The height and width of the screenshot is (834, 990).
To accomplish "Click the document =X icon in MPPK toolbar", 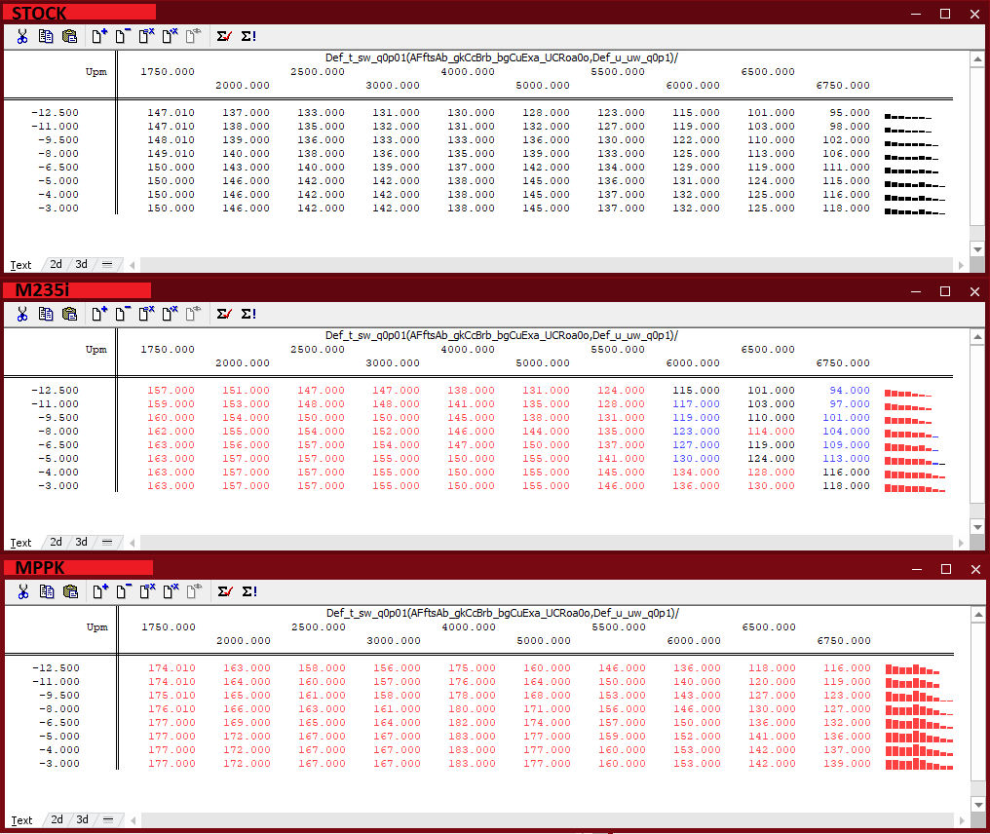I will click(x=147, y=592).
